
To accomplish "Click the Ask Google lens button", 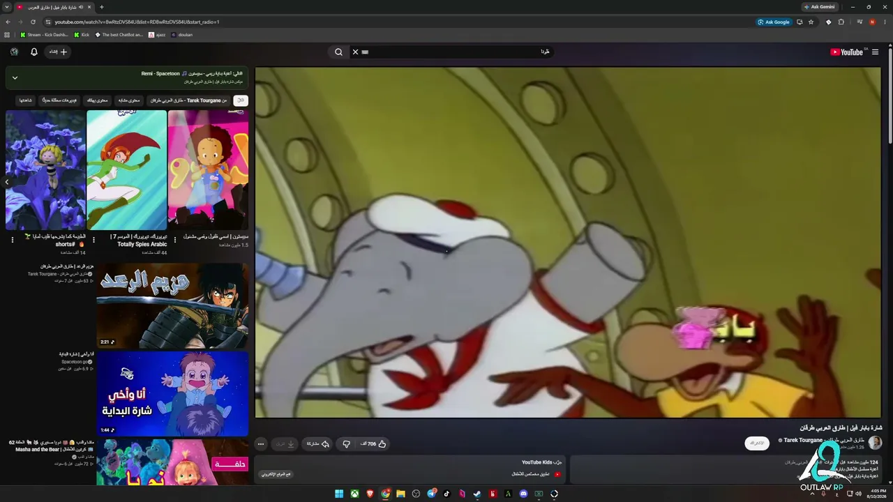I will (x=774, y=22).
